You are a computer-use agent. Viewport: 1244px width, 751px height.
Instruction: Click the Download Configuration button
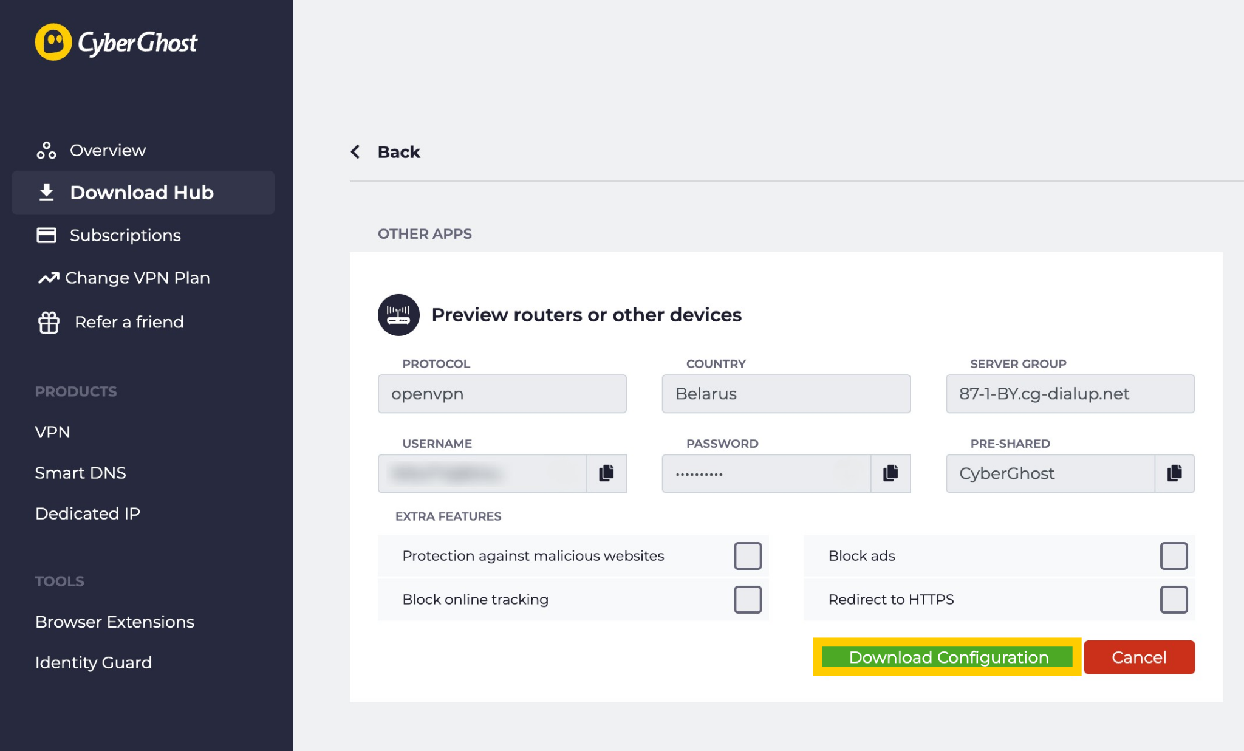(x=948, y=657)
